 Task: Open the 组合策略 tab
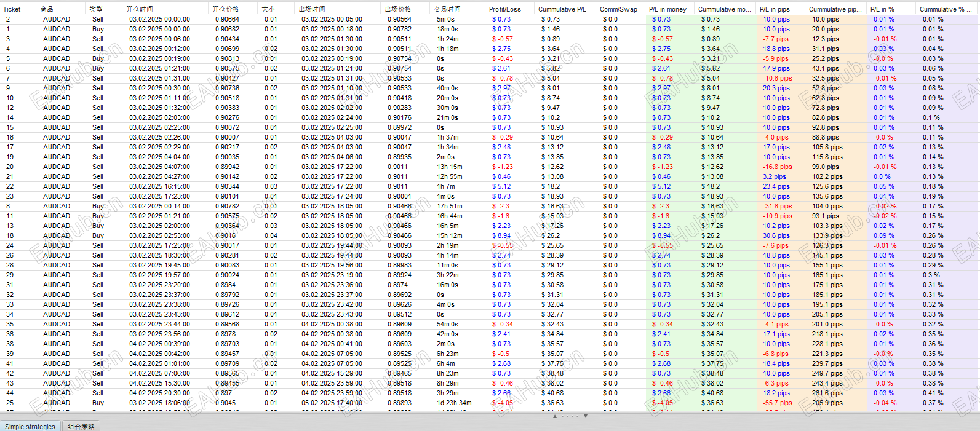click(x=81, y=426)
